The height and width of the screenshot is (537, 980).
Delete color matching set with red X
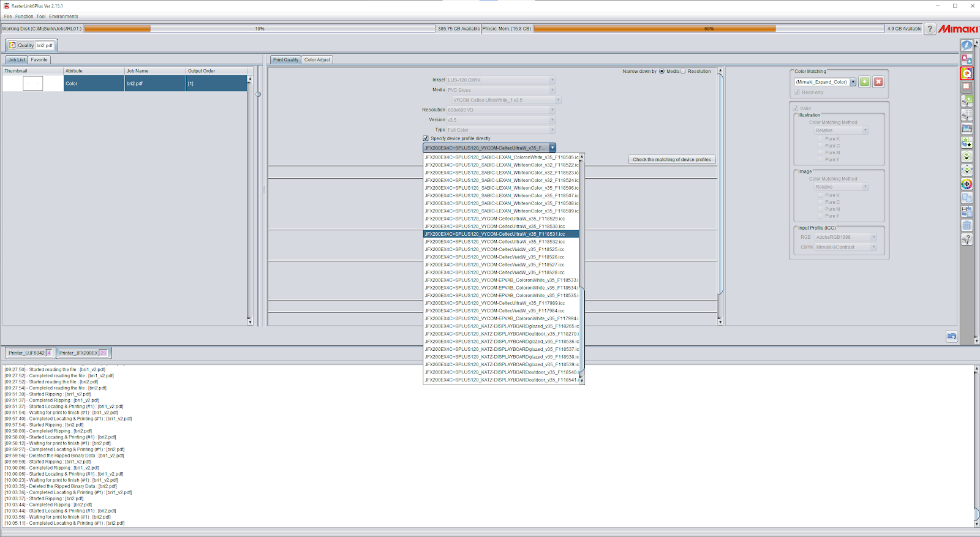pyautogui.click(x=878, y=81)
